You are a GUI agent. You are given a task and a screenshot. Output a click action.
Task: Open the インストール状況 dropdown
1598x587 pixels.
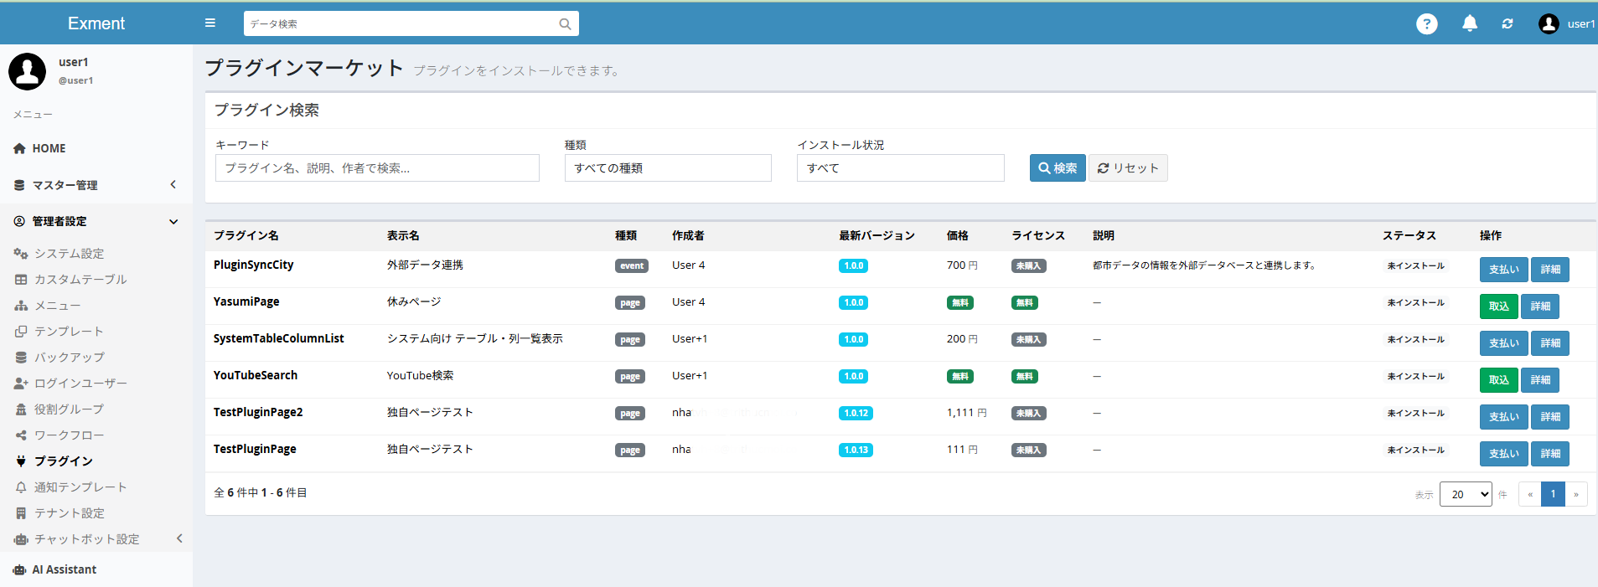[x=901, y=168]
